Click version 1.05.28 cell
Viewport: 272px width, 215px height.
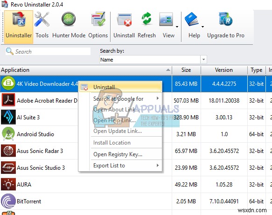point(224,185)
